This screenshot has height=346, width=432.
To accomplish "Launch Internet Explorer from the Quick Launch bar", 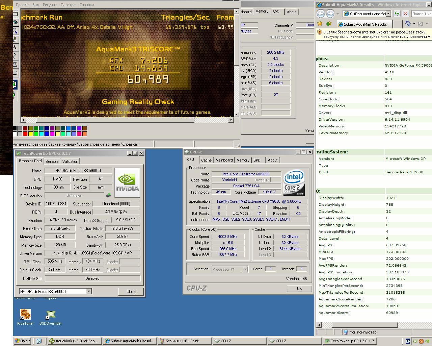I will click(39, 341).
